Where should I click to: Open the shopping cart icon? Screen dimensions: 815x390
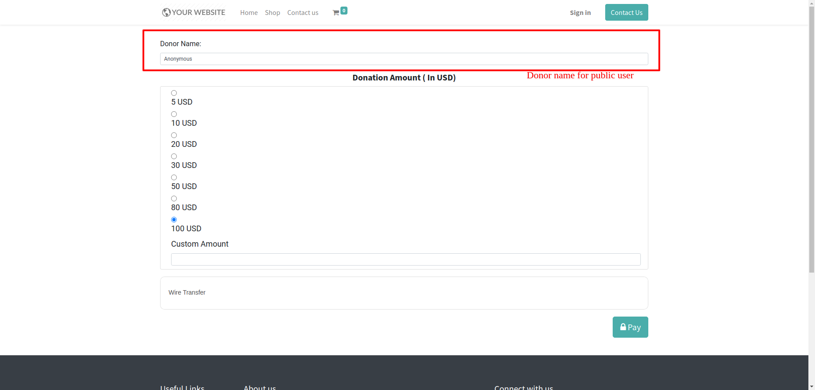(336, 13)
